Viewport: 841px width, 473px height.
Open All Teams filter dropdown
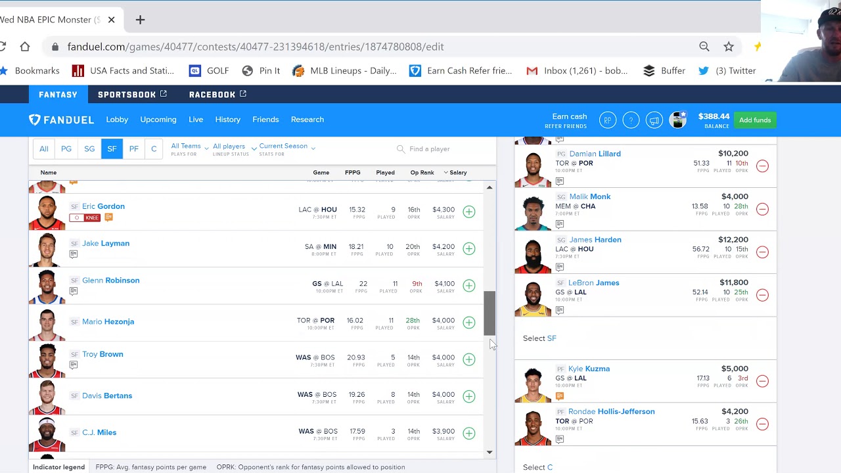189,149
